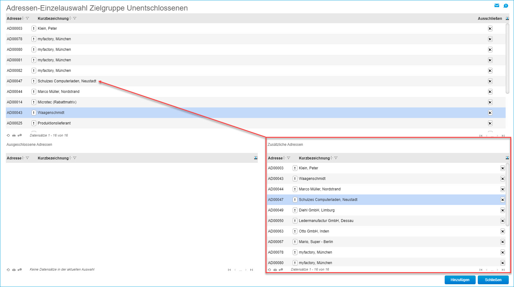
Task: Click export icon in Zusätzliche Adressen header
Action: (x=507, y=158)
